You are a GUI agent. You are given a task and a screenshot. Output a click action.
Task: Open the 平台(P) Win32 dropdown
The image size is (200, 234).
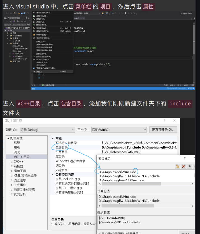pyautogui.click(x=119, y=130)
